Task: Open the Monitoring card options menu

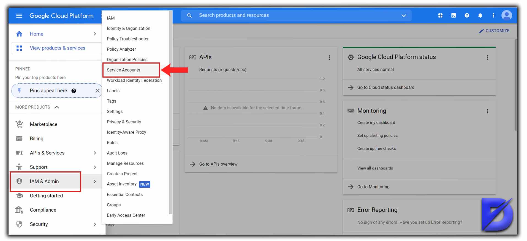Action: point(487,111)
